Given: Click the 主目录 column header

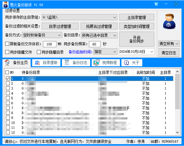Looking at the screenshot, I should [166, 72].
